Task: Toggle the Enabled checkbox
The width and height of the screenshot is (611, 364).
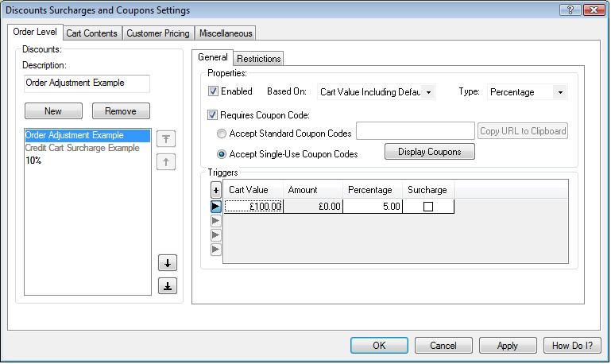Action: click(213, 91)
